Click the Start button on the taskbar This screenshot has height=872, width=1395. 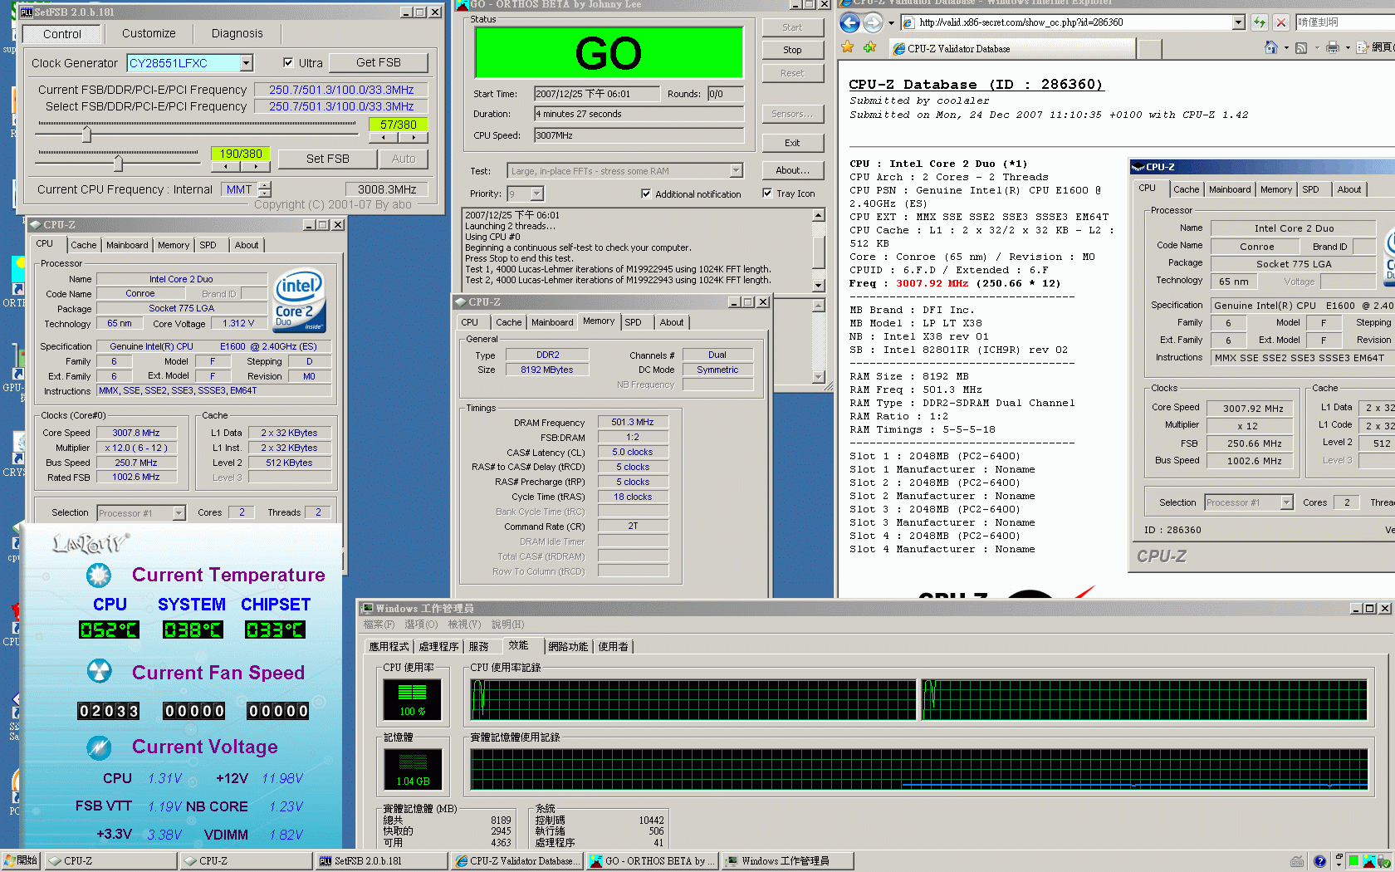click(21, 861)
